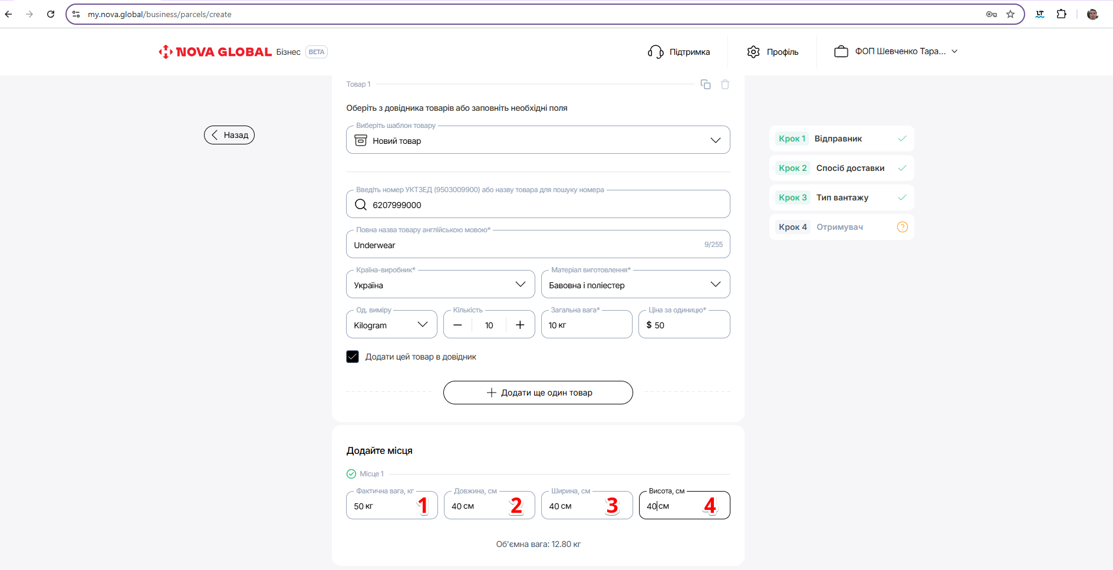Click the Nova Global logo
Screen dimensions: 1113x570
(215, 52)
